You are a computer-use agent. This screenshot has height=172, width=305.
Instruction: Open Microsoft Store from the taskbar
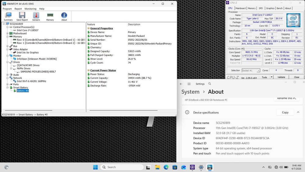[x=175, y=167]
